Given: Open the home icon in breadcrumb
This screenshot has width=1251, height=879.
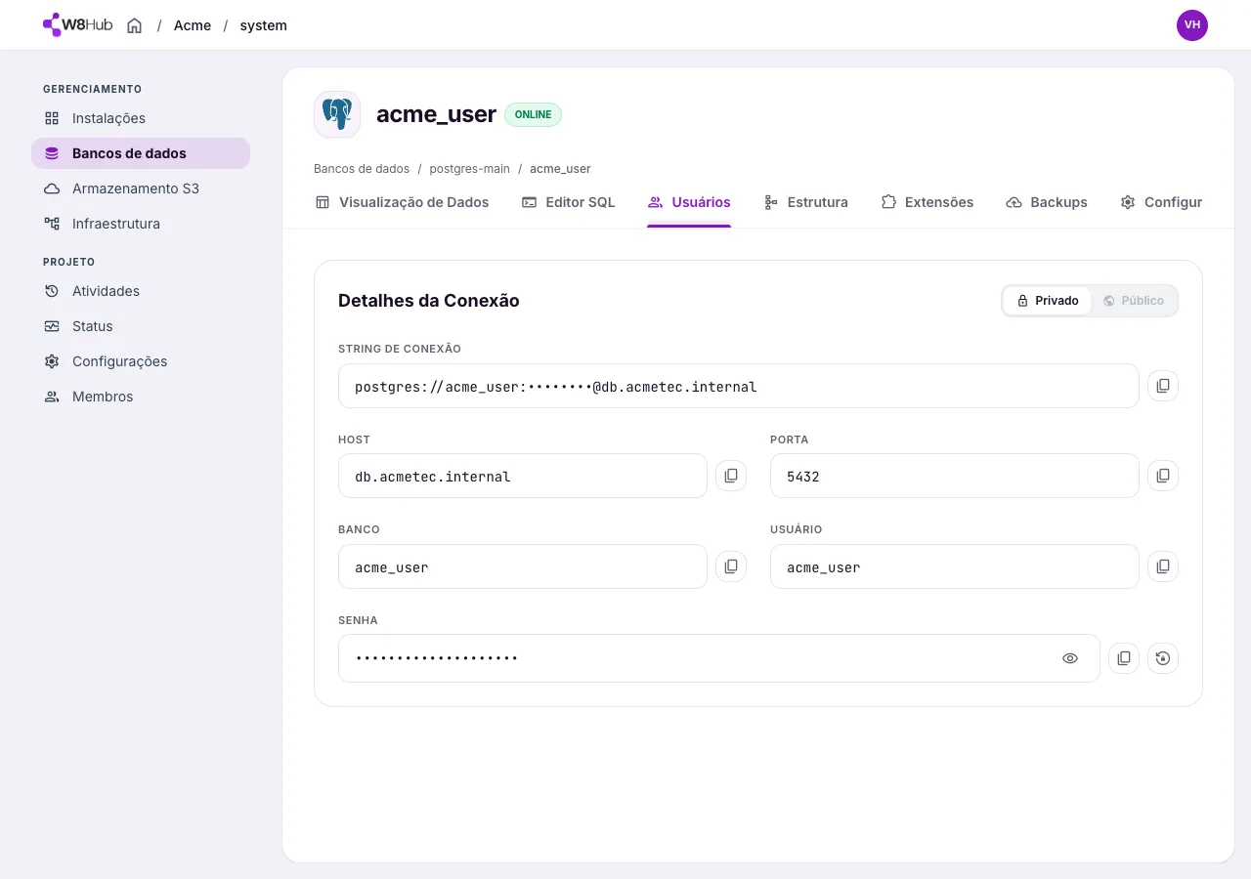Looking at the screenshot, I should [x=135, y=25].
